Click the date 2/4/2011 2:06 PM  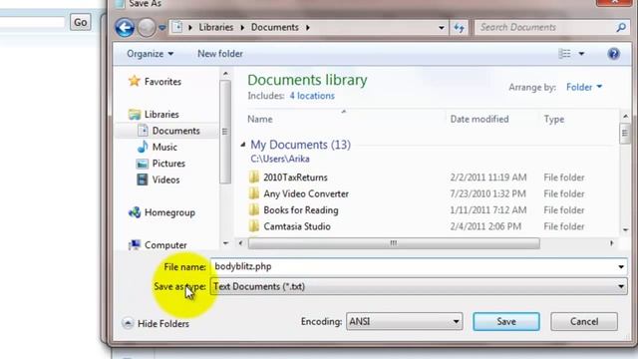[x=485, y=226]
